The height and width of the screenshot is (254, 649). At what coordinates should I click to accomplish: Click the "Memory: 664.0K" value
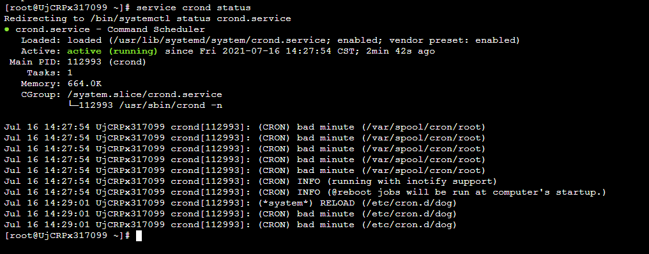pyautogui.click(x=61, y=84)
